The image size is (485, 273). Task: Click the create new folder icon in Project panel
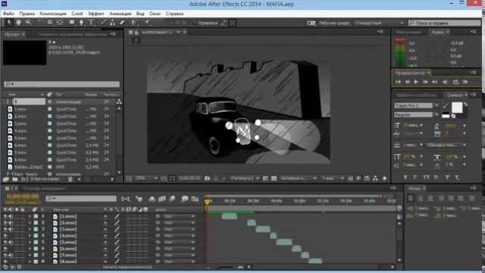(x=14, y=179)
